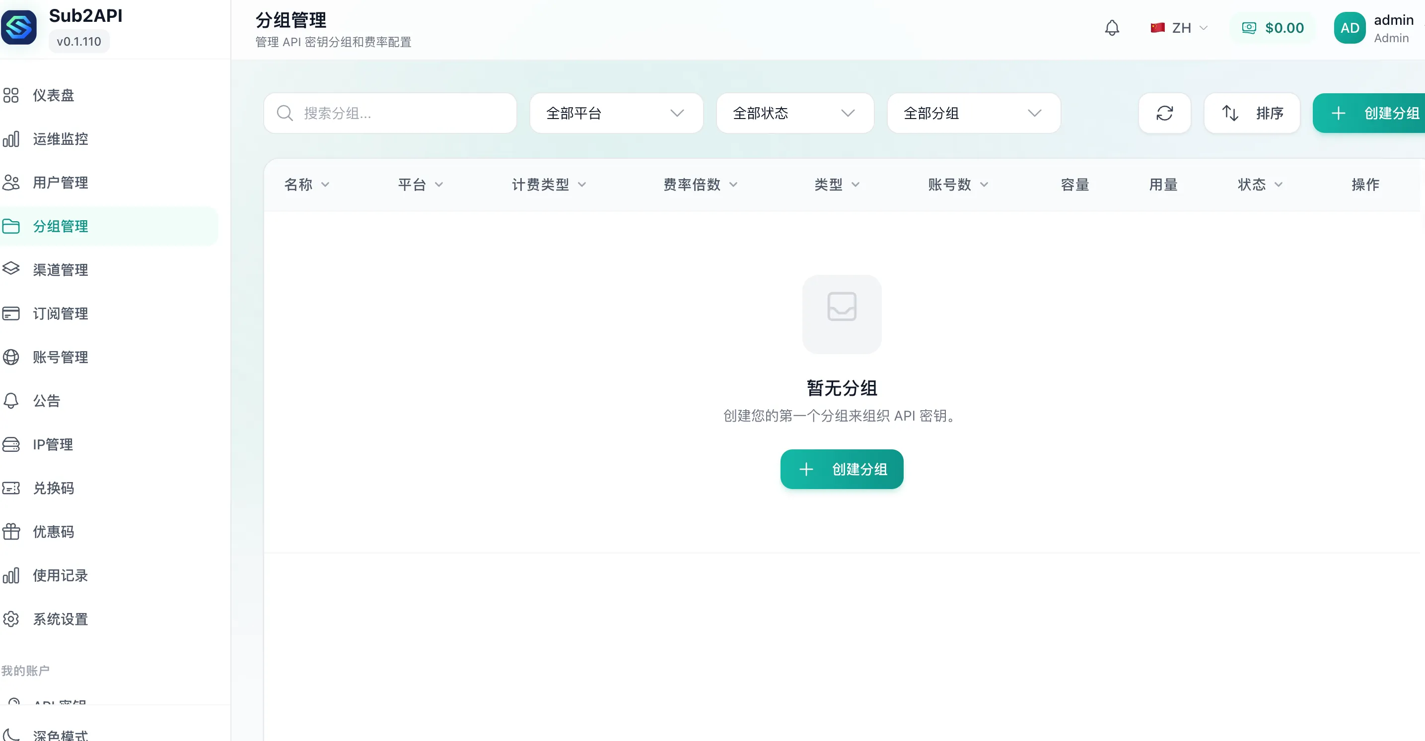The height and width of the screenshot is (741, 1425).
Task: Click the Sub2API logo icon
Action: pos(19,27)
